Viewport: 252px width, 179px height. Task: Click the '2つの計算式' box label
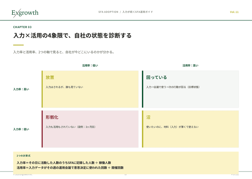tap(23, 156)
